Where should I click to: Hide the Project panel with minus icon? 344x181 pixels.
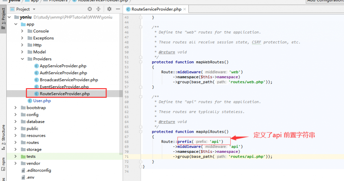(x=117, y=9)
